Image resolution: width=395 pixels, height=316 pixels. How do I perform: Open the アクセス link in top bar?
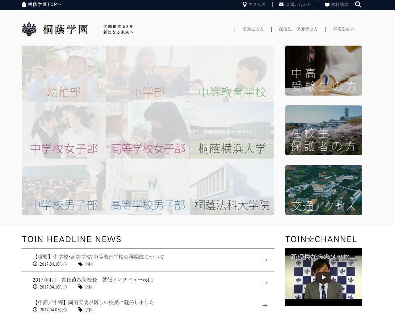(257, 5)
